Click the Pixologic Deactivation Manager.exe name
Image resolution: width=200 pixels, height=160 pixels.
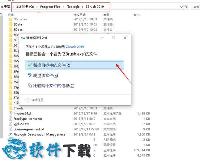tap(39, 134)
